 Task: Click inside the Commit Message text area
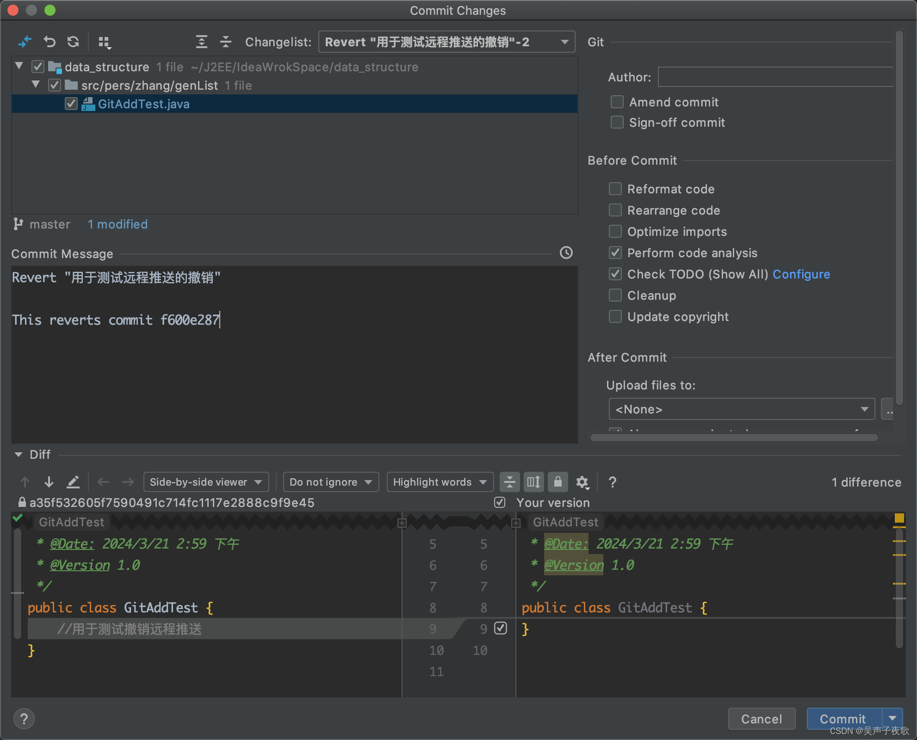294,354
